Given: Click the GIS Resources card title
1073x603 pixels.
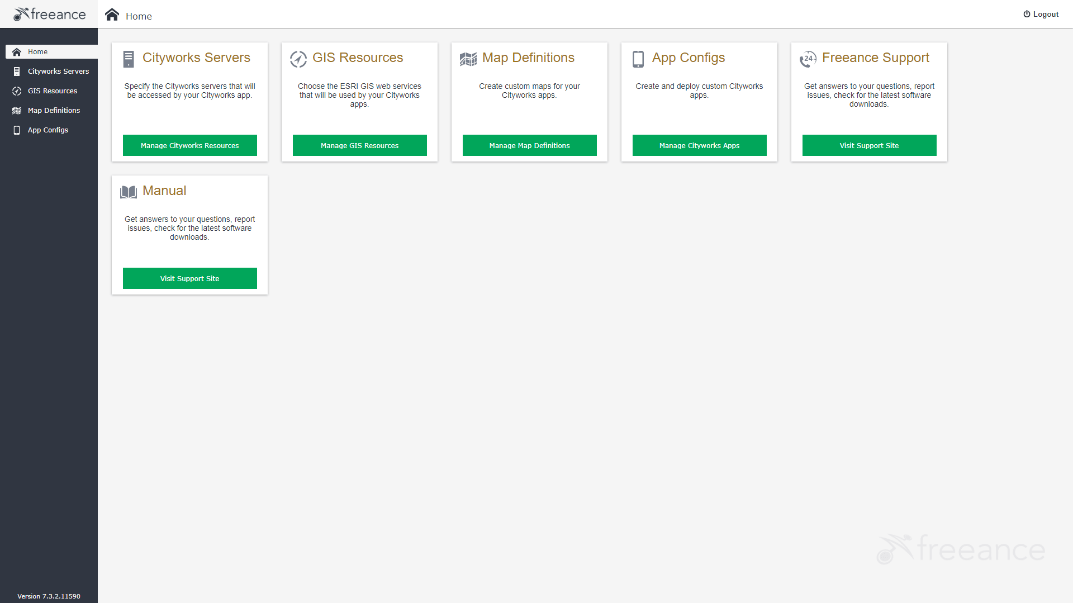Looking at the screenshot, I should [358, 58].
